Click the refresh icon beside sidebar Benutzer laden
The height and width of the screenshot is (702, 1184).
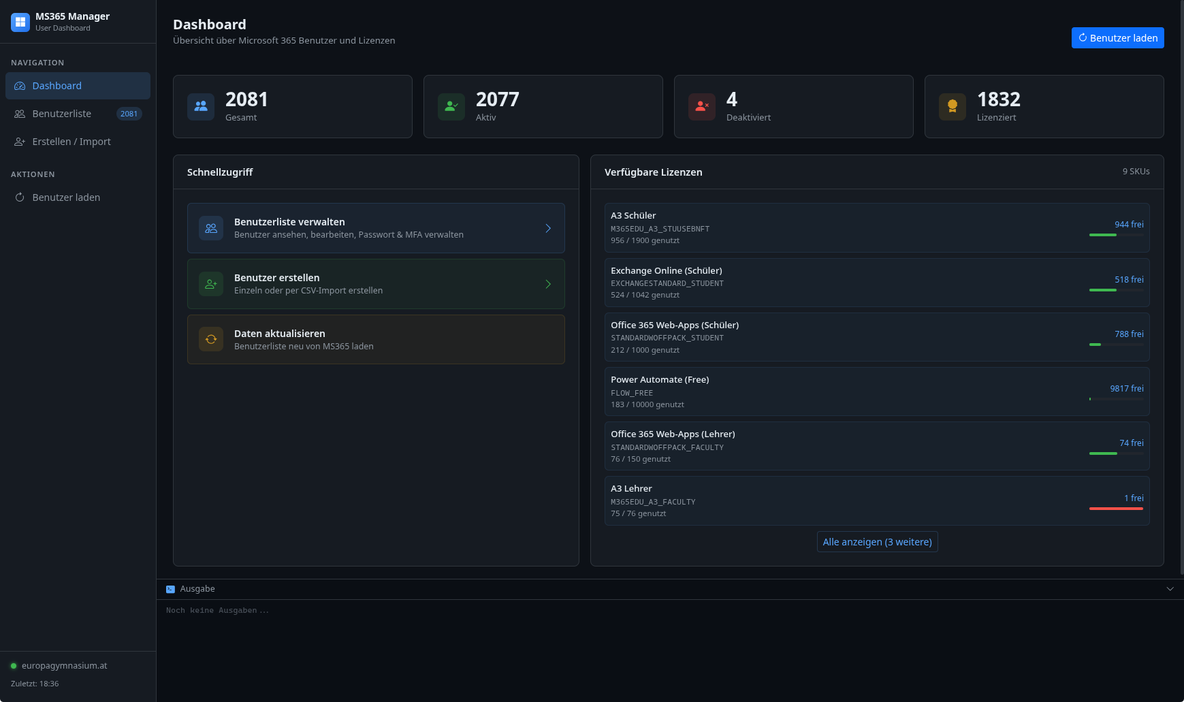20,197
